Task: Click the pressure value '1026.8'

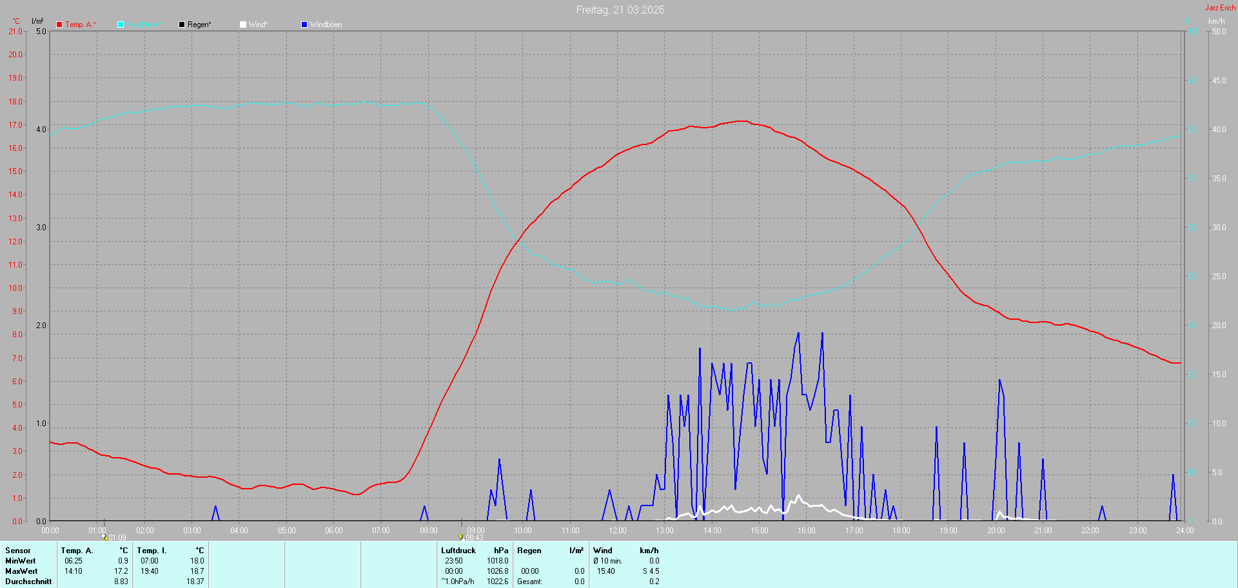Action: (x=498, y=571)
